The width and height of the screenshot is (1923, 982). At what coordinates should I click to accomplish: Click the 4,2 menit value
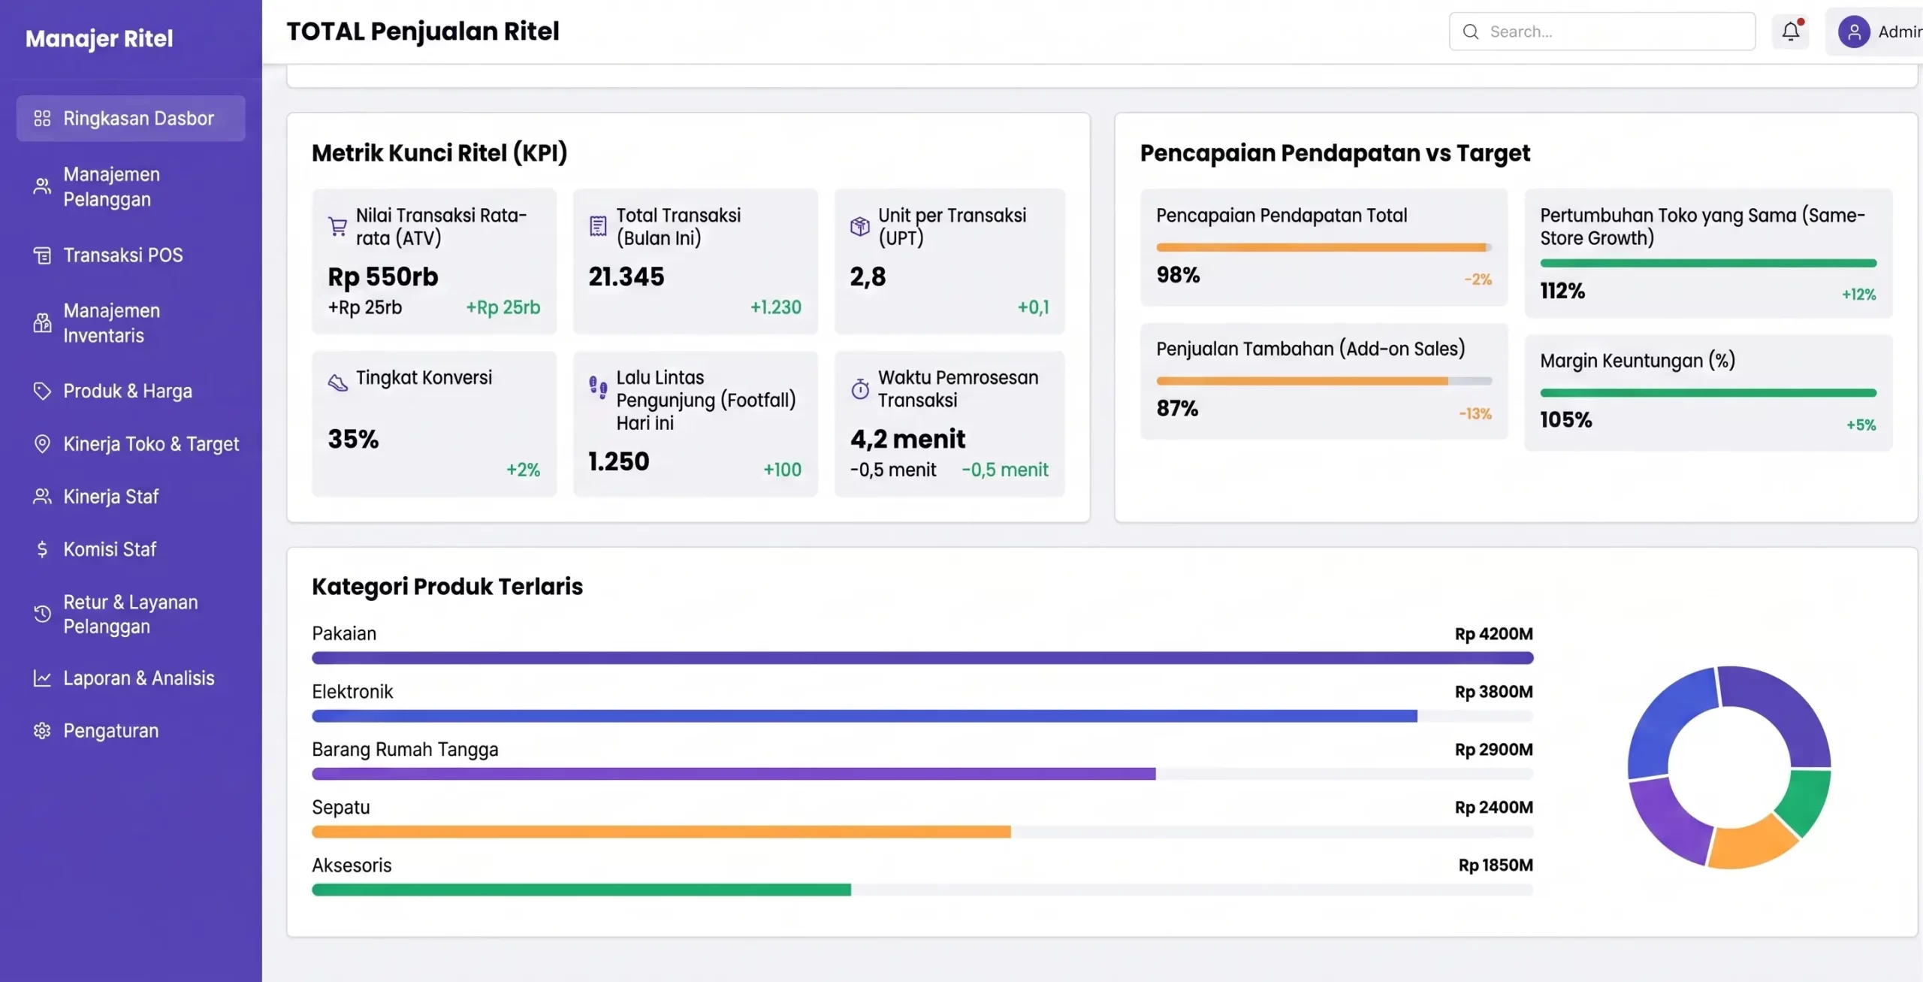(x=907, y=439)
